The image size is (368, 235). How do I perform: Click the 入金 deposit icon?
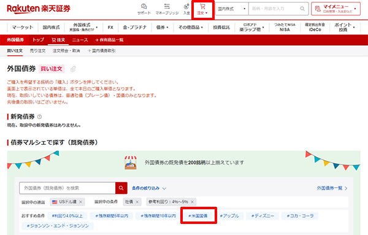[x=186, y=9]
